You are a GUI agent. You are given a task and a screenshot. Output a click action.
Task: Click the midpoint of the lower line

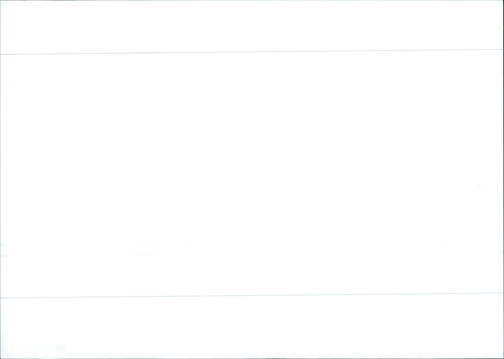252,295
